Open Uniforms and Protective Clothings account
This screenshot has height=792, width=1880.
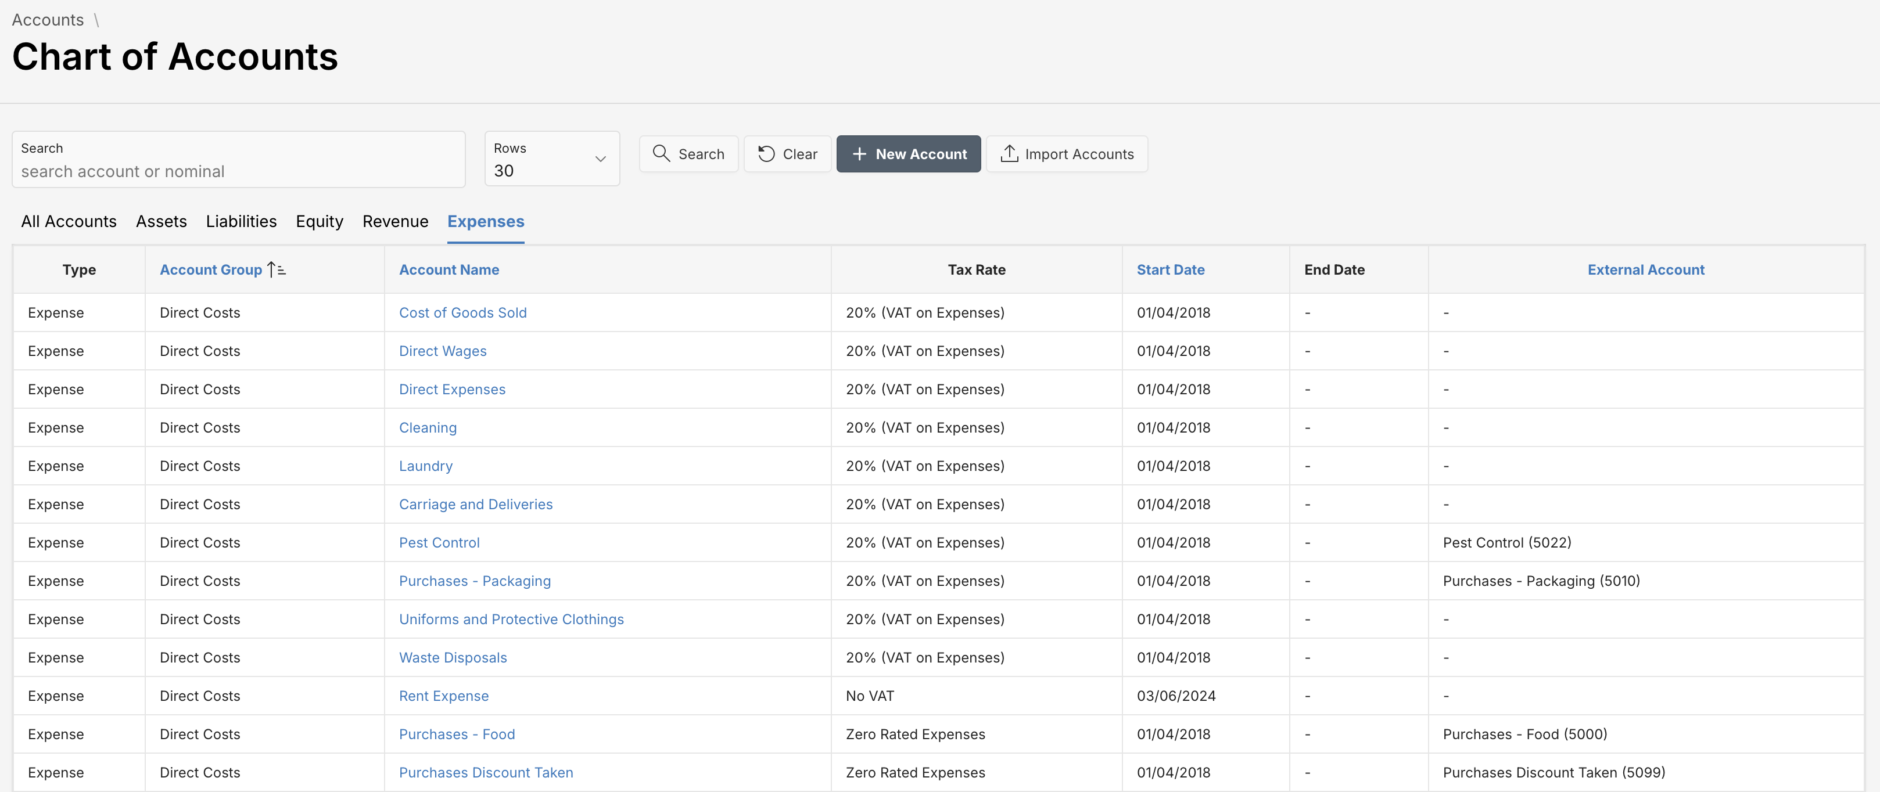[511, 619]
